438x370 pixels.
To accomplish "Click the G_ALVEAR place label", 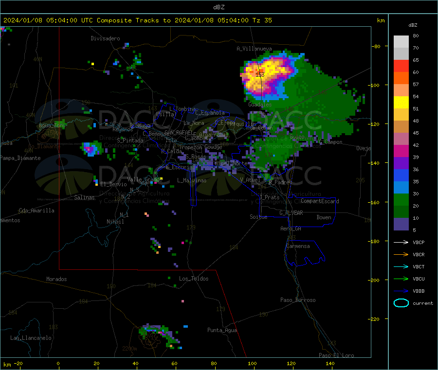I will tap(291, 213).
